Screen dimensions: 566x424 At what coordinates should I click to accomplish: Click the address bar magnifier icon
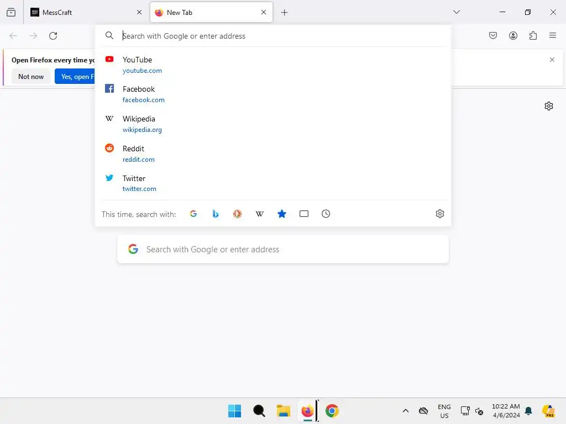(x=109, y=35)
